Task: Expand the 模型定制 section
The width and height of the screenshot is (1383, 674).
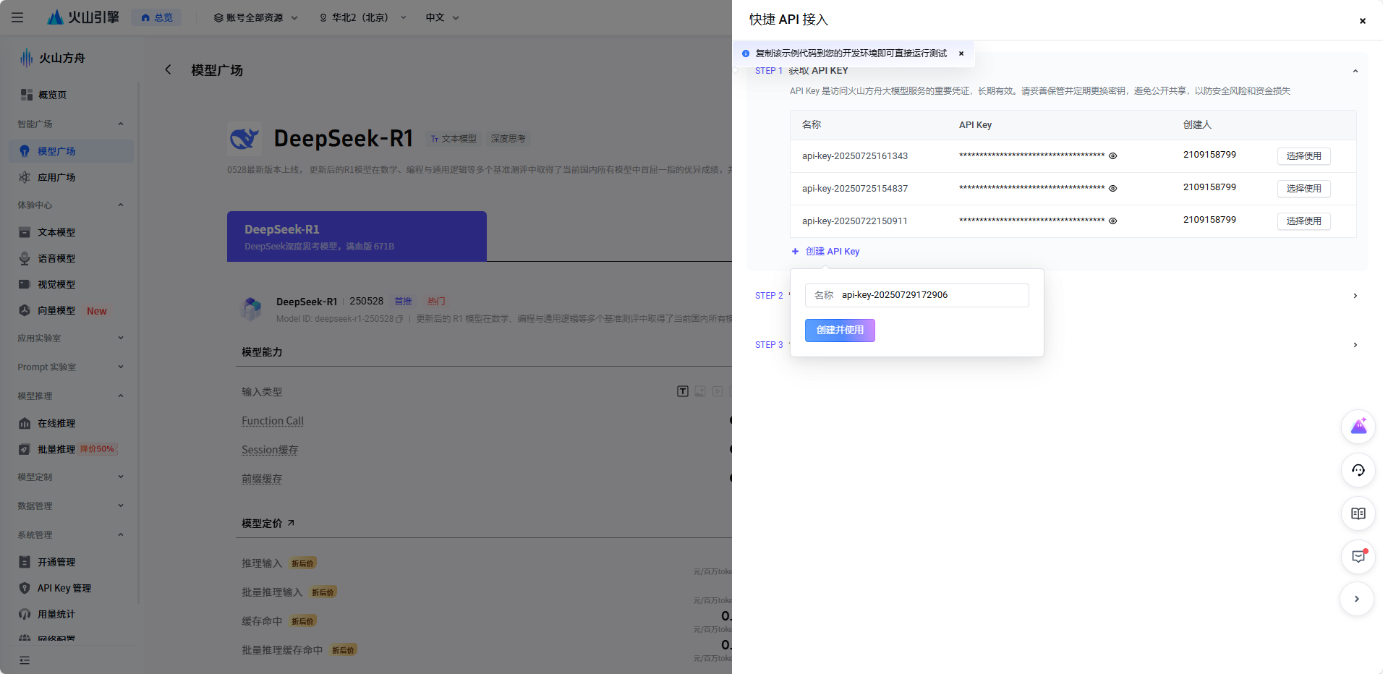Action: pyautogui.click(x=121, y=477)
